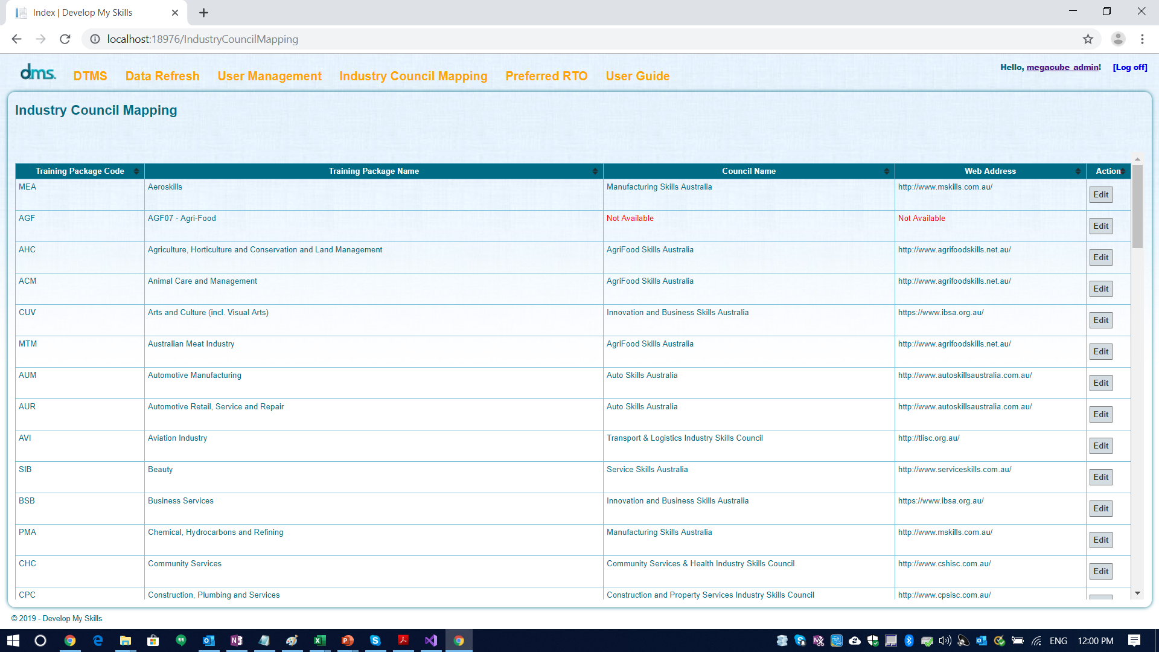Launch Microsoft Edge from the taskbar
The height and width of the screenshot is (652, 1159).
[x=98, y=641]
